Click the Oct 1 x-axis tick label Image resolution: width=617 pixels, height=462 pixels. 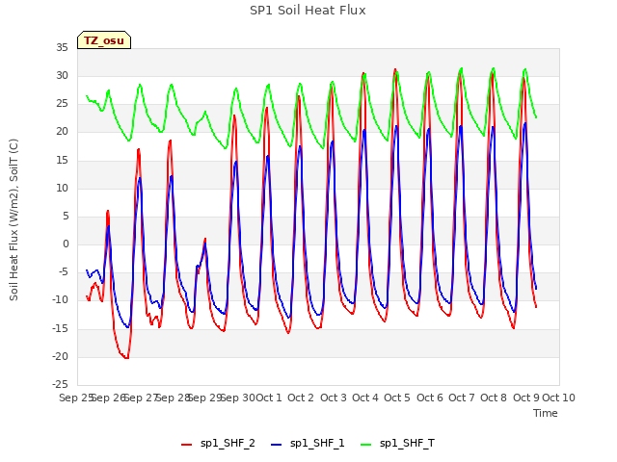point(269,398)
